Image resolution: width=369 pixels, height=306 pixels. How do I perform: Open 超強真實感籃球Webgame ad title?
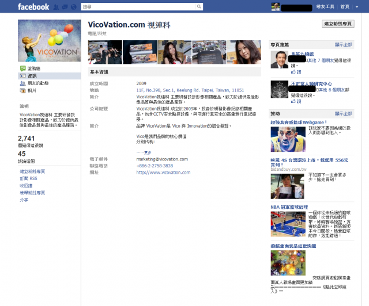299,123
